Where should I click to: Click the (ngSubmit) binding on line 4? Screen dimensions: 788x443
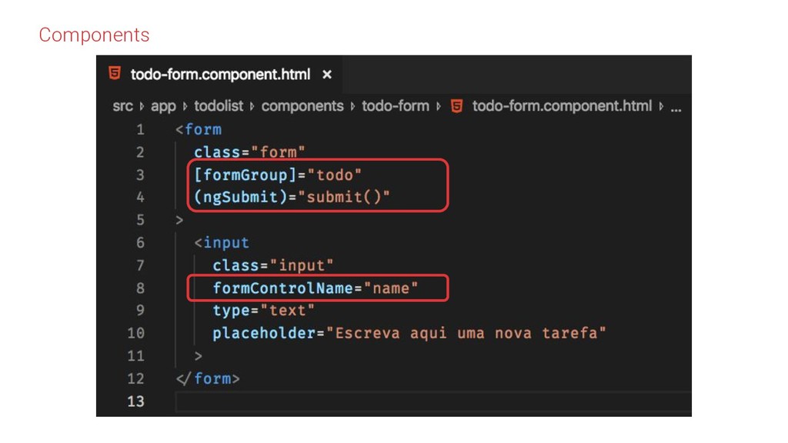point(235,197)
